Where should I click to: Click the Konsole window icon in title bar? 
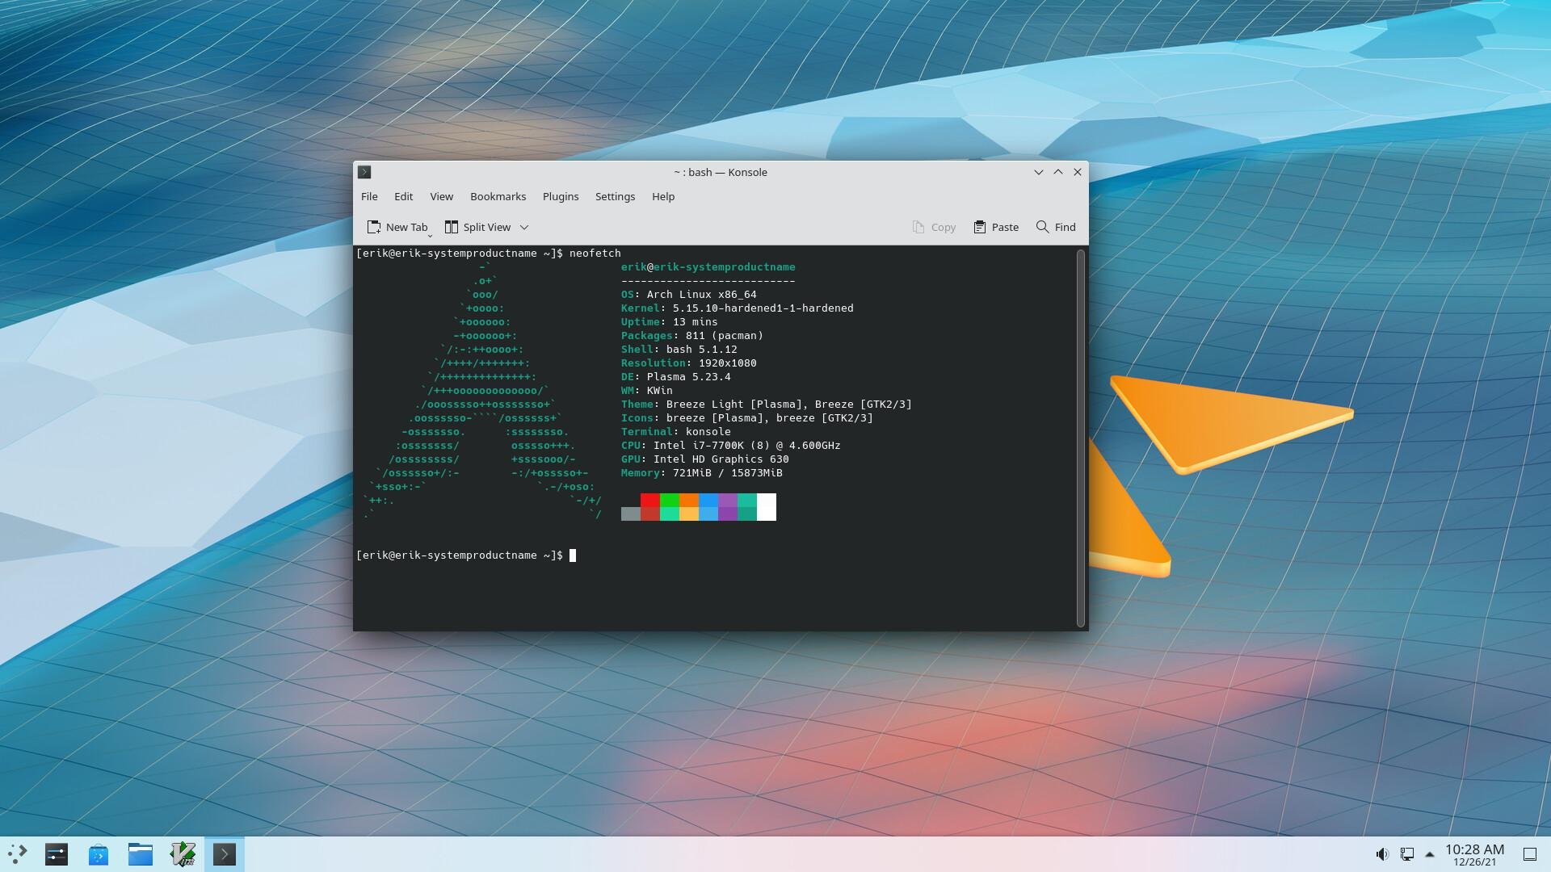(x=364, y=172)
